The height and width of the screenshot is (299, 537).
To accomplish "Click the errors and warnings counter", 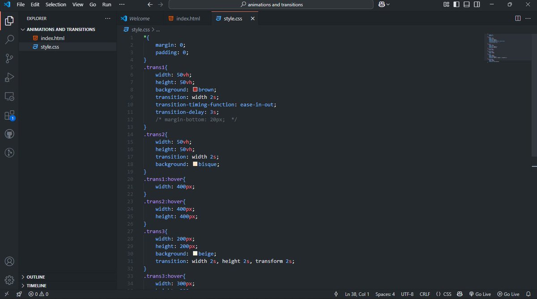I will pyautogui.click(x=38, y=294).
